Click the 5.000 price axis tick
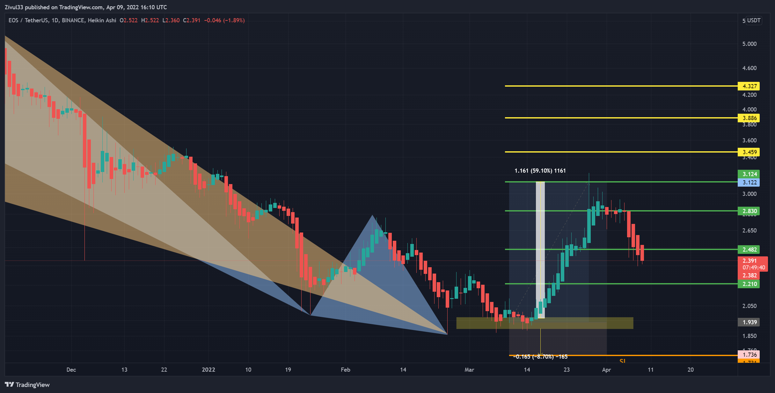The height and width of the screenshot is (393, 775). pos(749,44)
